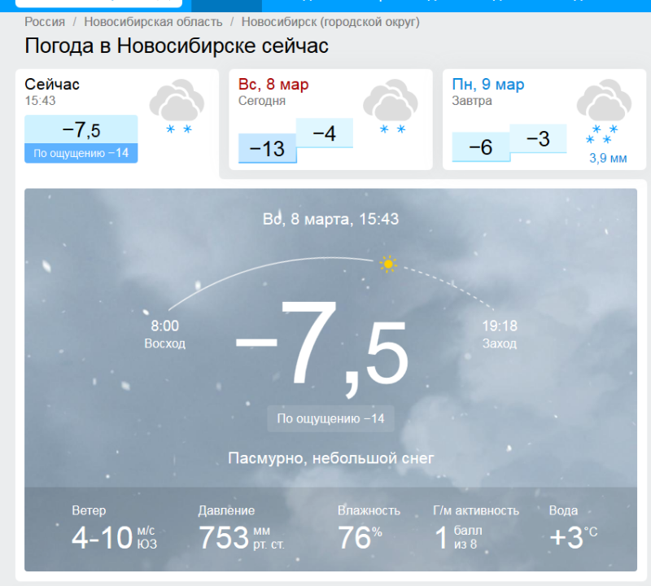The width and height of the screenshot is (651, 586).
Task: Click the Г/м активность 1 балл indicator
Action: (x=475, y=529)
